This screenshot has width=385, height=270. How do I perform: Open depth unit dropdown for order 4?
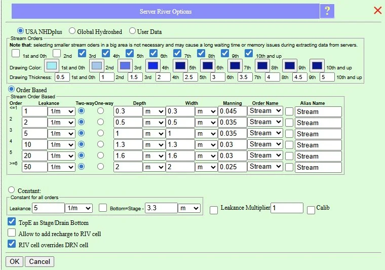click(154, 144)
